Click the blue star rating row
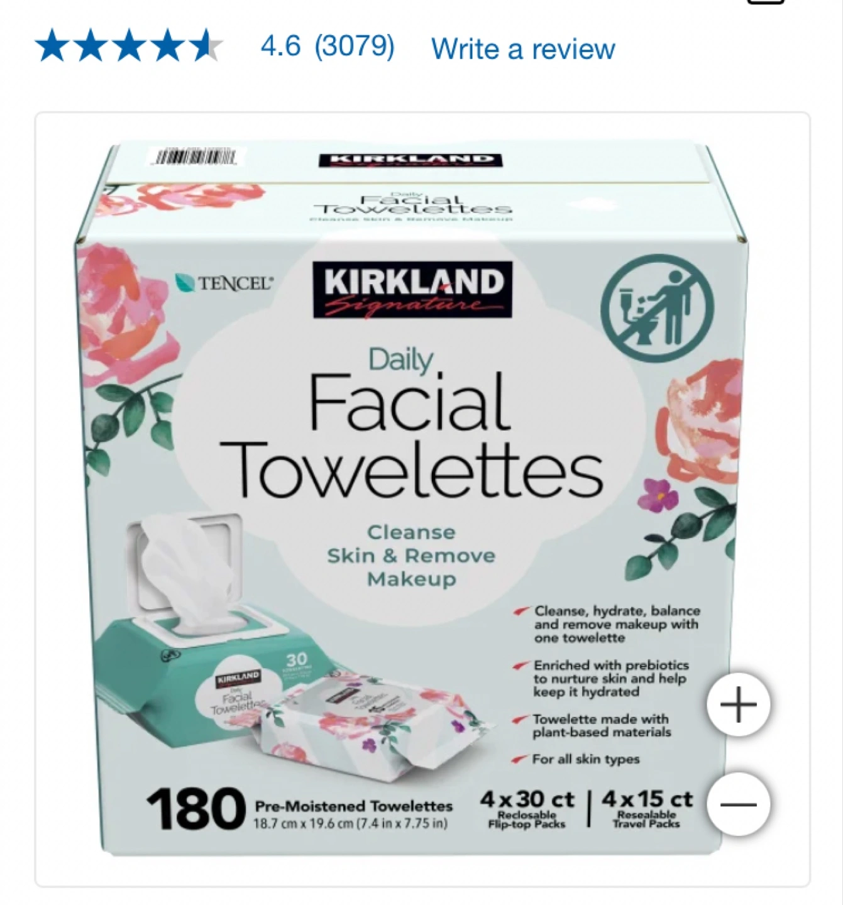The height and width of the screenshot is (905, 843). [129, 48]
